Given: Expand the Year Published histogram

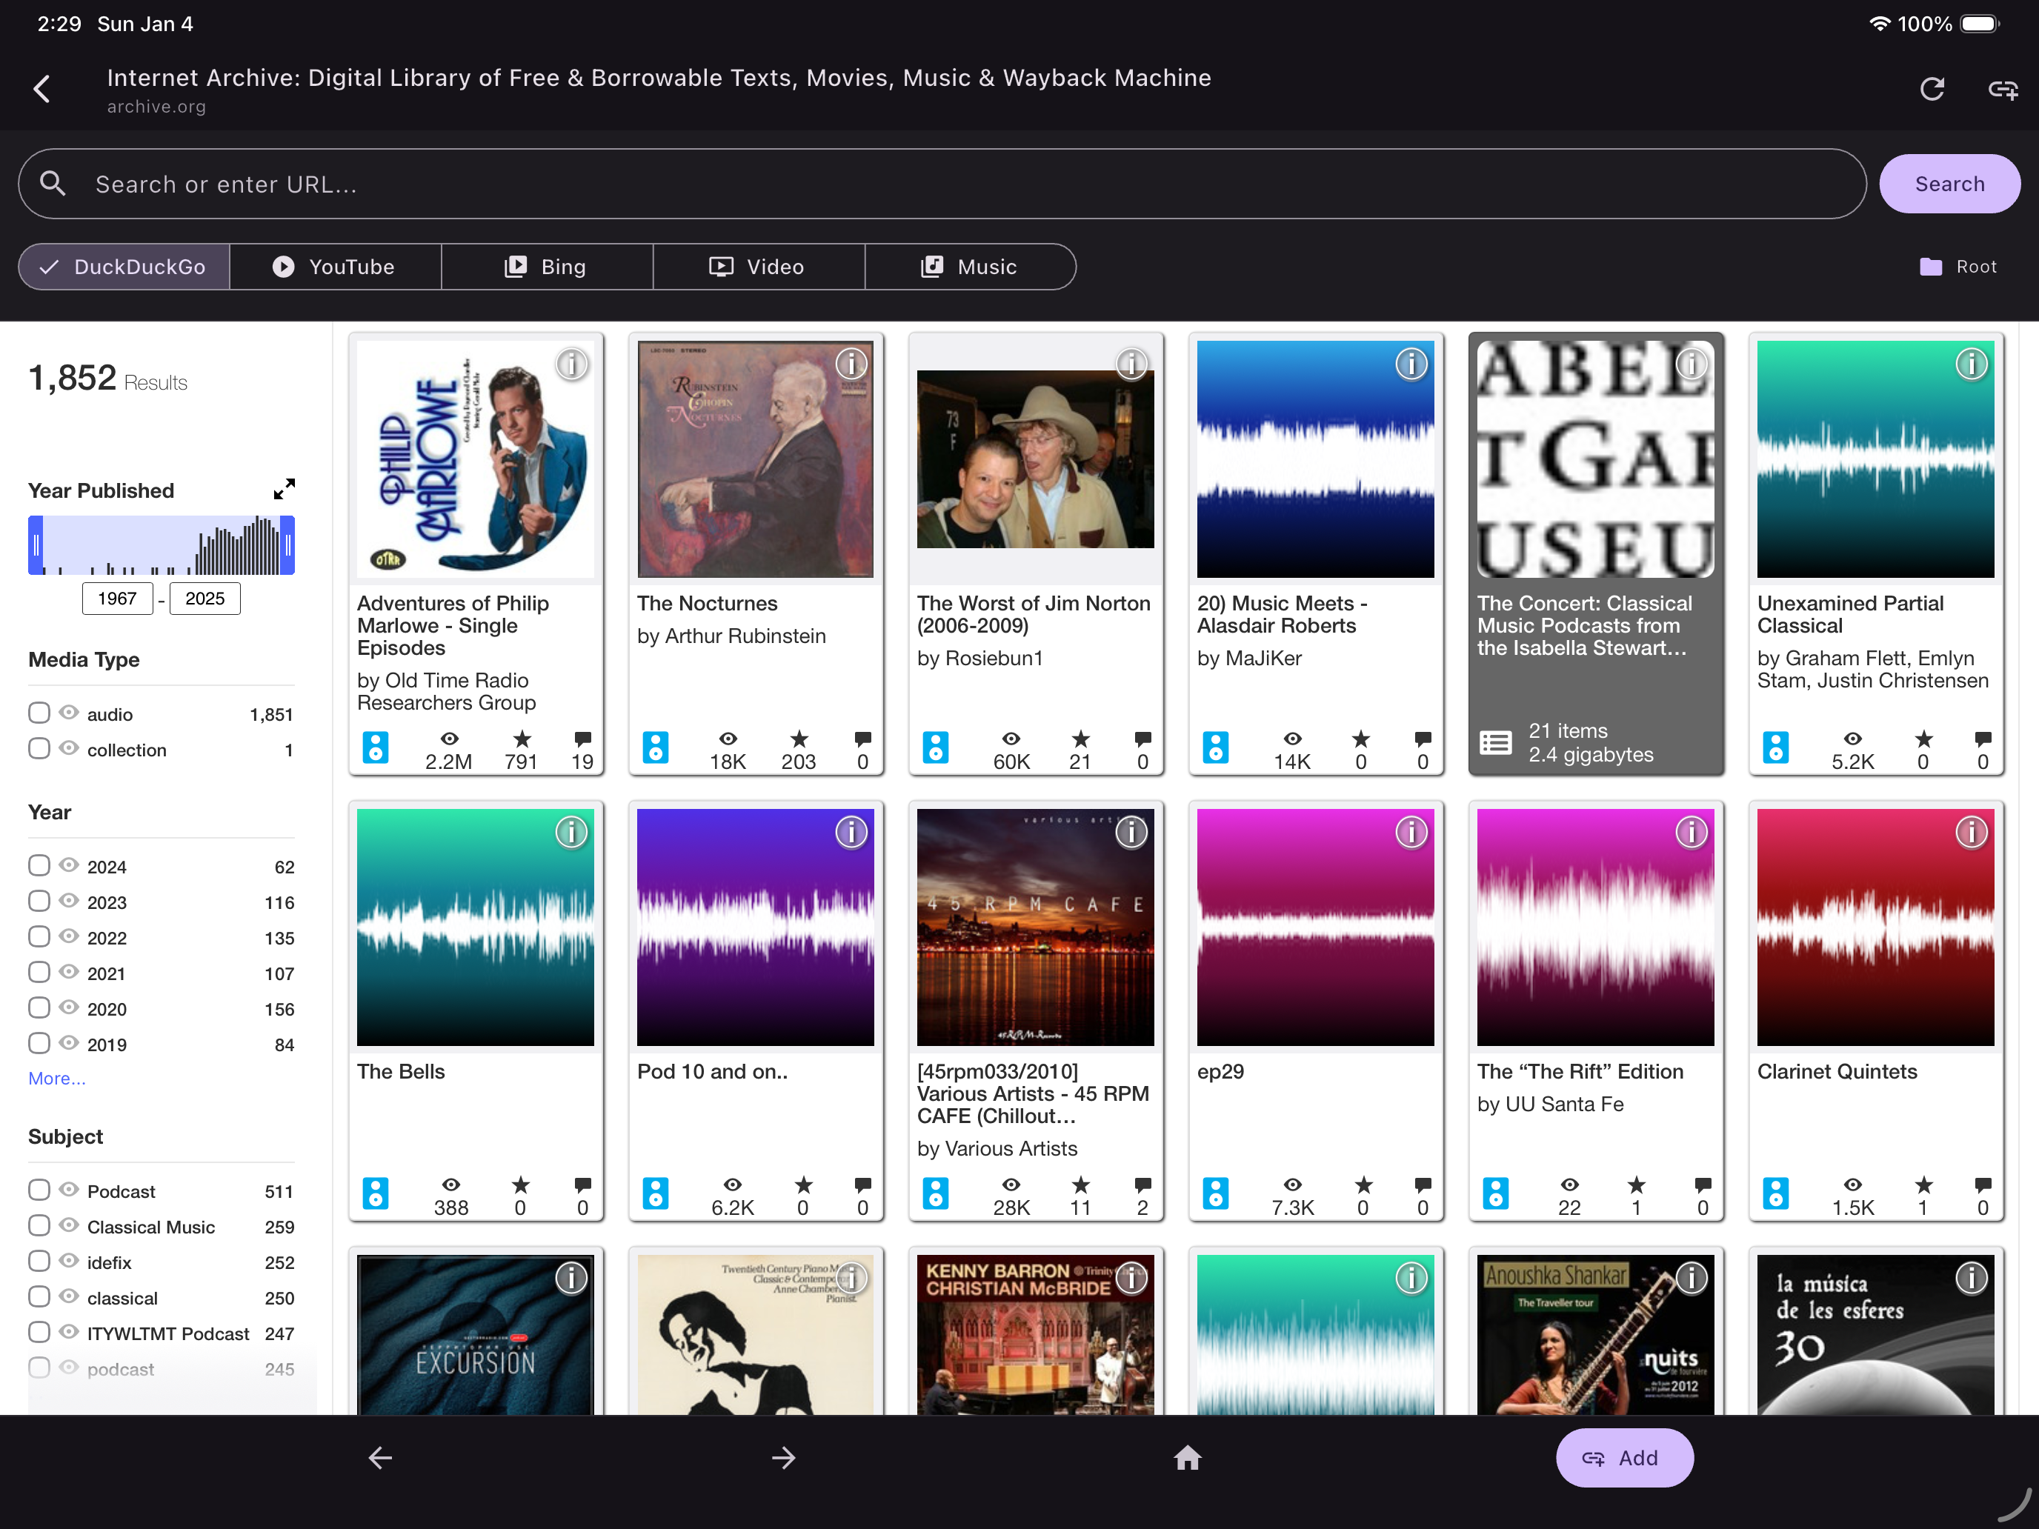Looking at the screenshot, I should tap(284, 488).
